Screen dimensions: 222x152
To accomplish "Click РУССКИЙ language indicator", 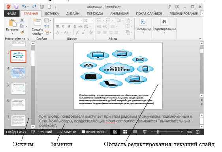I will tap(46, 132).
